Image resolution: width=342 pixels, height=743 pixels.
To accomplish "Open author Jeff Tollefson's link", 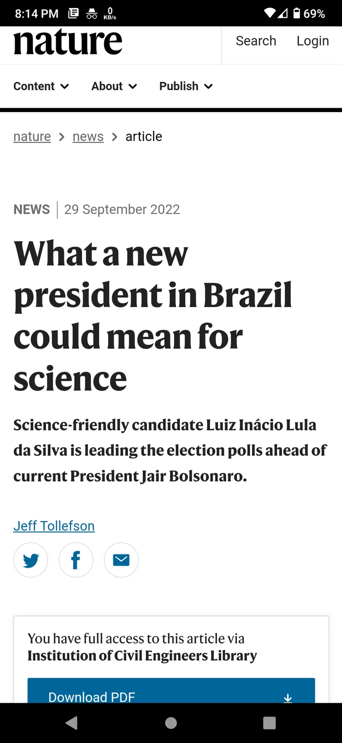I will tap(54, 526).
